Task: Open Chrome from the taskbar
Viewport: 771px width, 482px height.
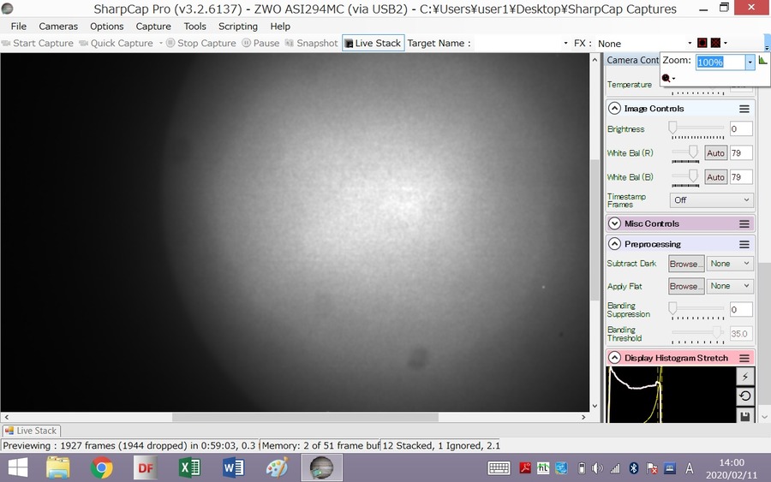Action: (x=101, y=467)
